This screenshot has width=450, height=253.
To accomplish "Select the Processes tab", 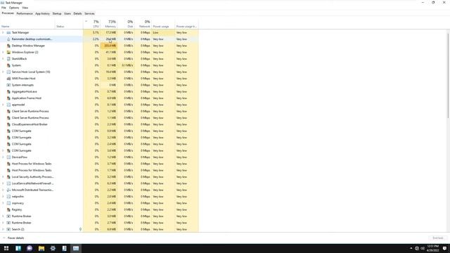I will [8, 13].
